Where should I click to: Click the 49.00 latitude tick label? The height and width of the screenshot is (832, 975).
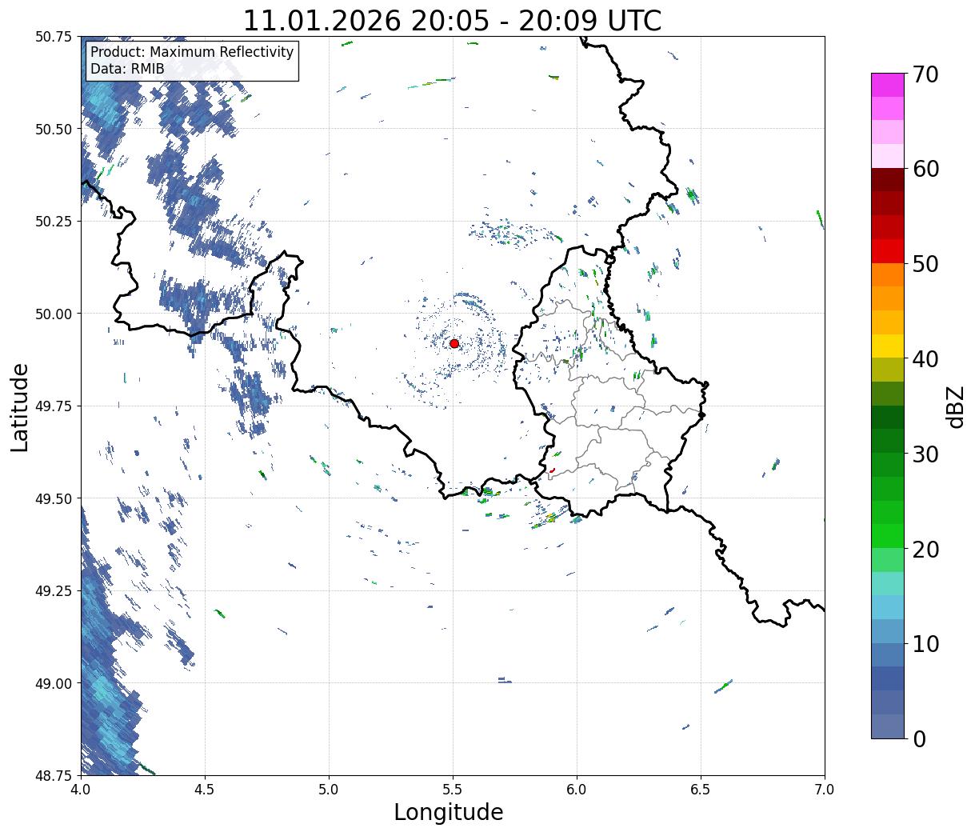54,683
